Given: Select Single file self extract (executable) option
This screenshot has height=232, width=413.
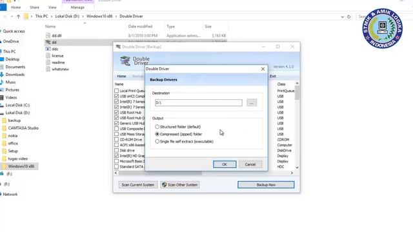Looking at the screenshot, I should click(x=157, y=142).
